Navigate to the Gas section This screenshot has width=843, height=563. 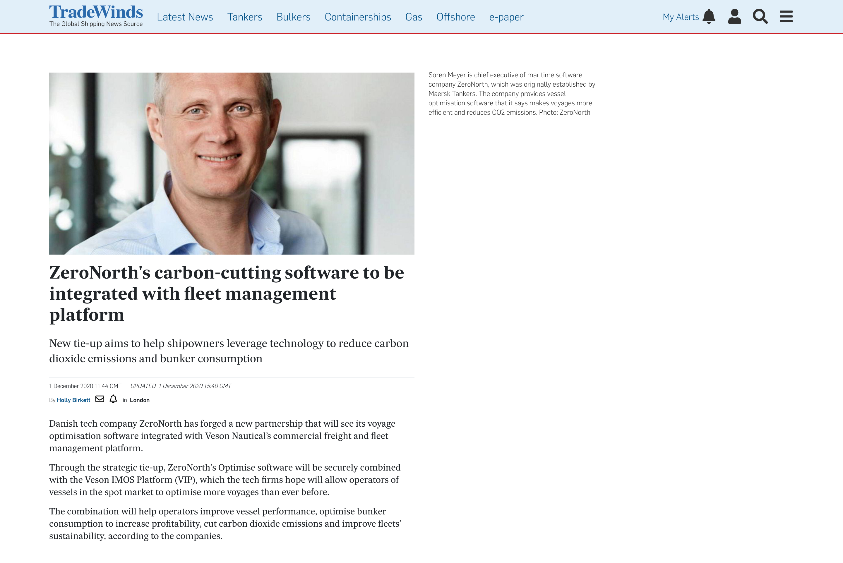[413, 17]
